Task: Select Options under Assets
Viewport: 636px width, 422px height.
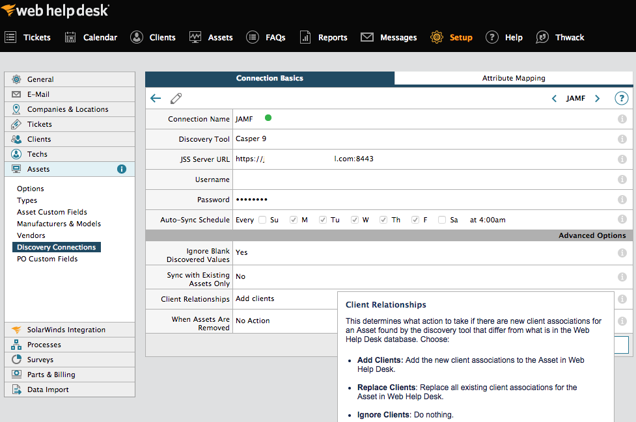Action: tap(31, 189)
